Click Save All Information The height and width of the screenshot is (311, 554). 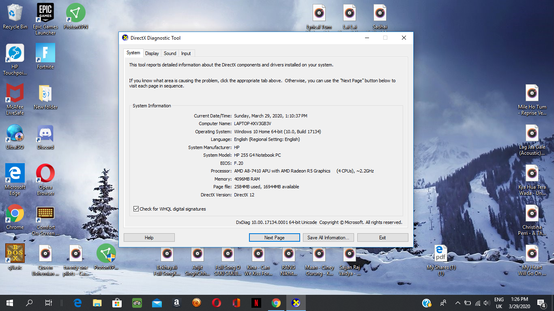pyautogui.click(x=328, y=237)
